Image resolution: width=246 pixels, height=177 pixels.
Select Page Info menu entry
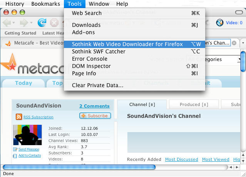134,73
